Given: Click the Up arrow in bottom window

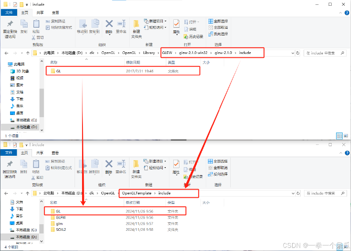Looking at the screenshot, I should [28, 193].
